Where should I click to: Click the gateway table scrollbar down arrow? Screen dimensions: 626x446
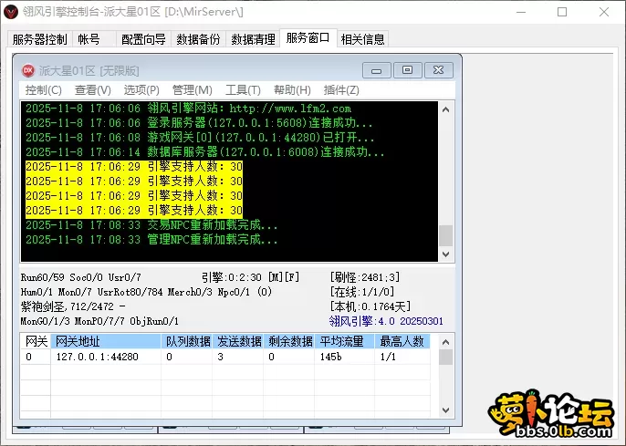click(x=446, y=410)
